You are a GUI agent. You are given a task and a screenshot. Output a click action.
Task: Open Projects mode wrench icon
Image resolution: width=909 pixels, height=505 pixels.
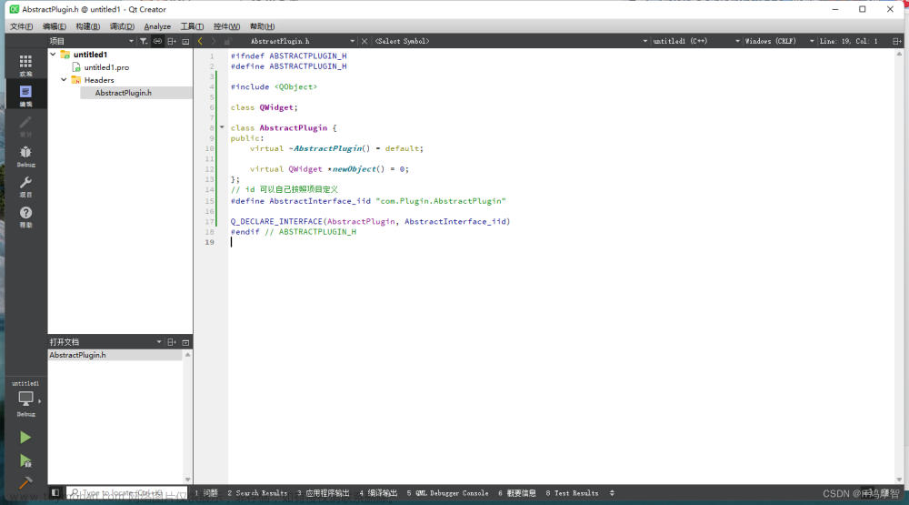[x=25, y=187]
